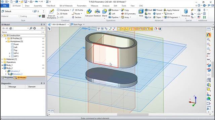Expand the Materials folder
Screen dimensions: 215x120
pos(2,59)
